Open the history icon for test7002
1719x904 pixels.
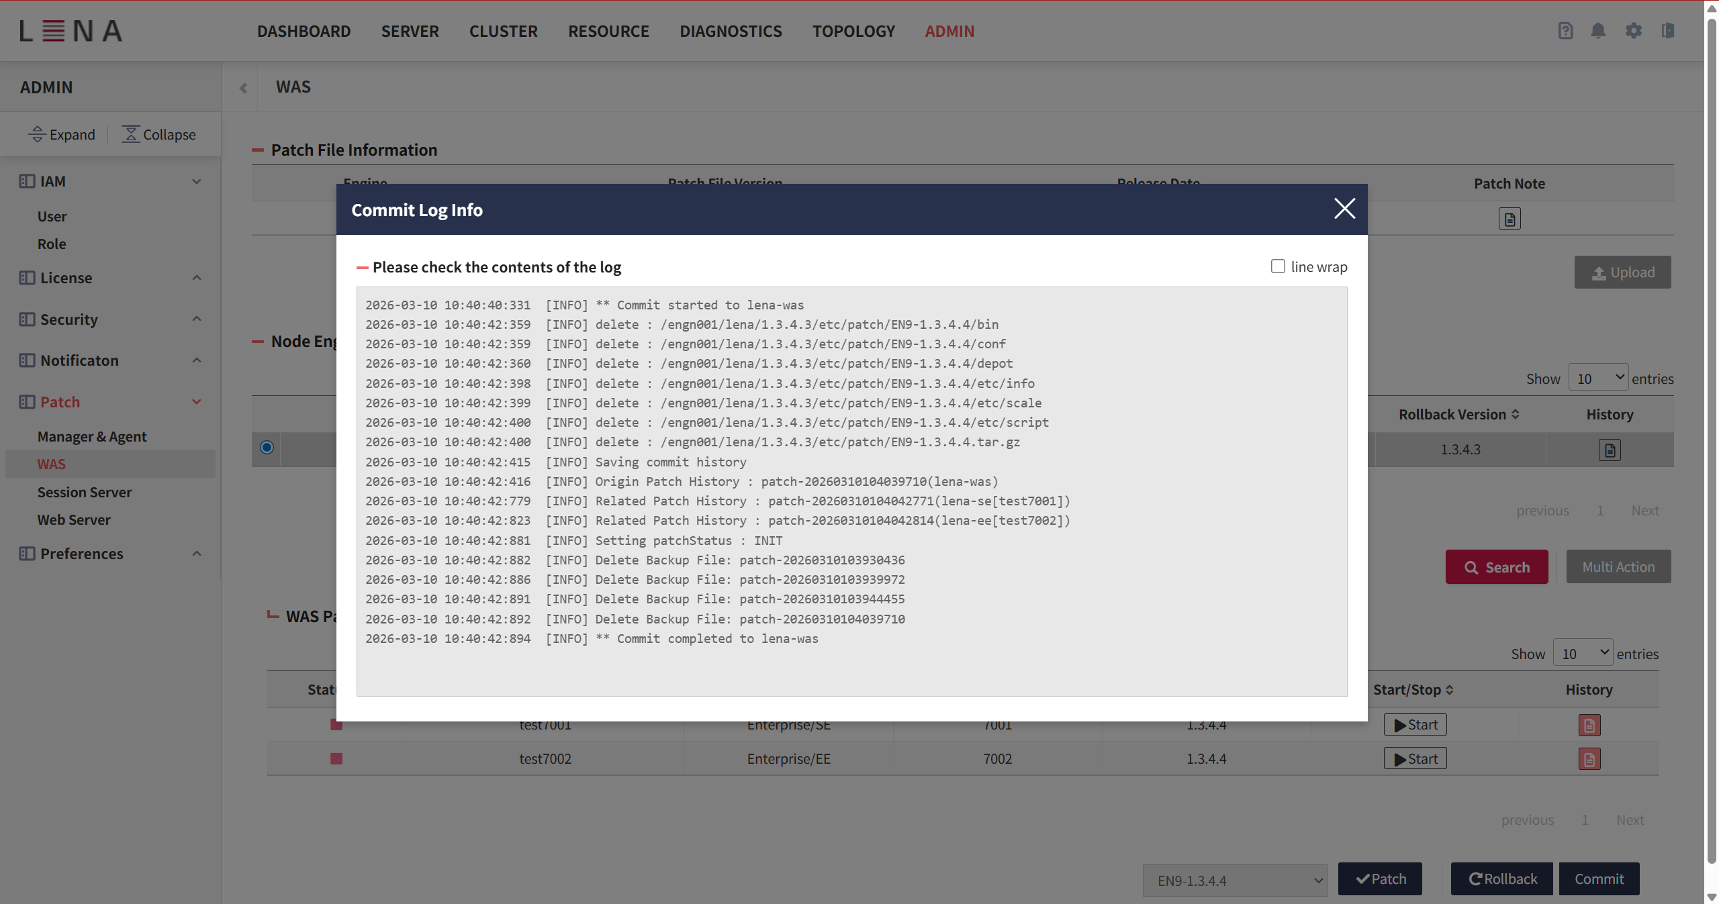[x=1589, y=759]
